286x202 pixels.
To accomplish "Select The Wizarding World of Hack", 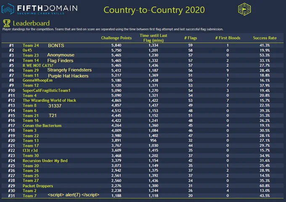I will [x=49, y=100].
